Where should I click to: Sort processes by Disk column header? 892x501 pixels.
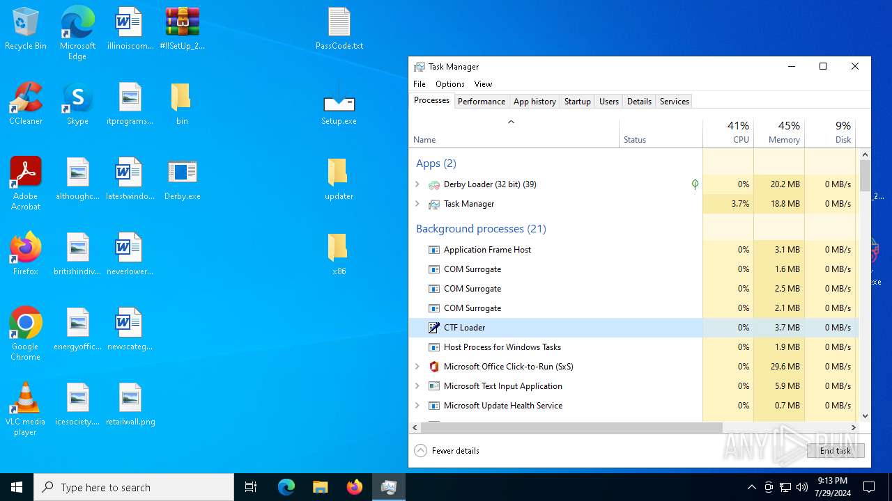[830, 132]
